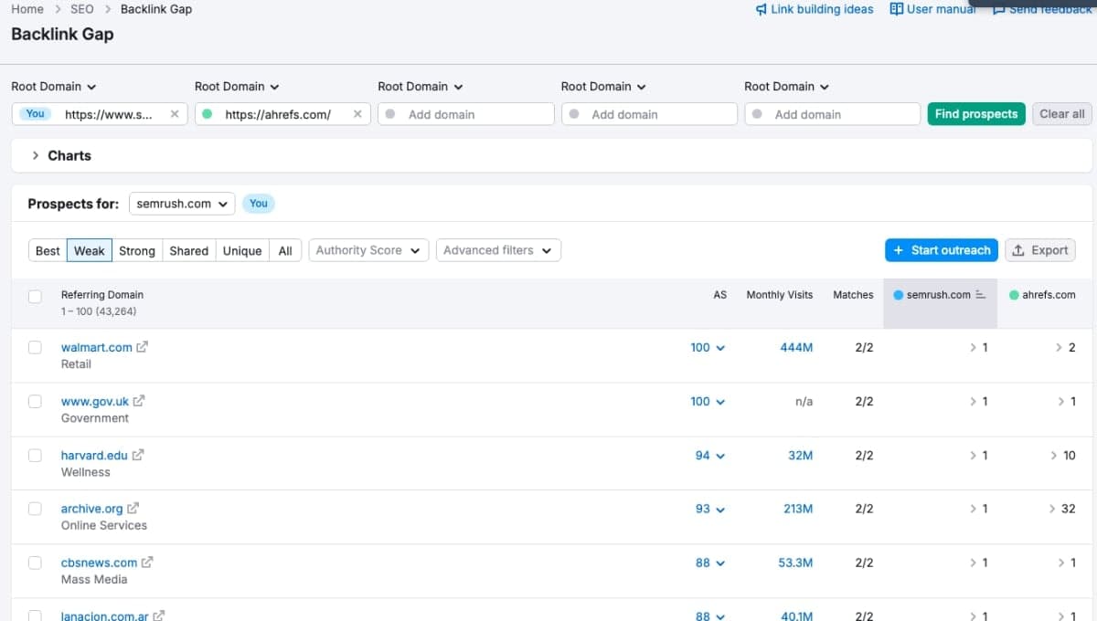Open the last Root Domain dropdown
1097x621 pixels.
pos(786,87)
